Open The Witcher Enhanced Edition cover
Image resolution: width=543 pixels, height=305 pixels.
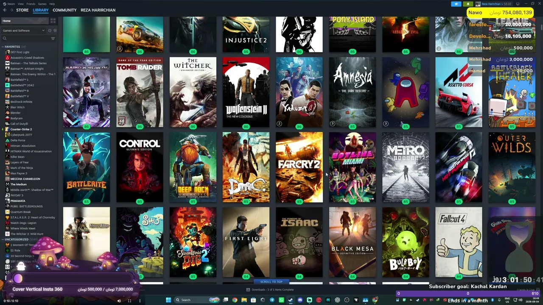[x=193, y=92]
